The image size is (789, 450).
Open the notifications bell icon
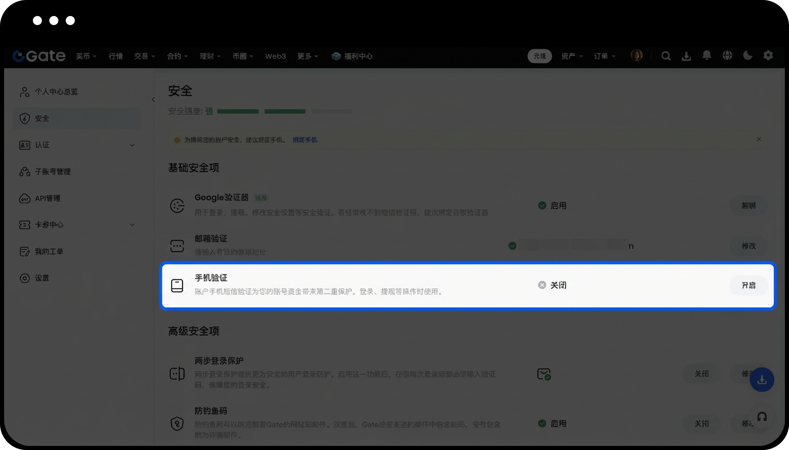click(706, 55)
